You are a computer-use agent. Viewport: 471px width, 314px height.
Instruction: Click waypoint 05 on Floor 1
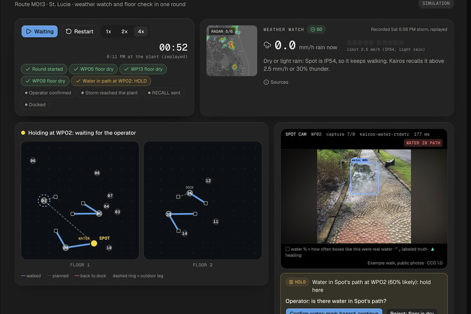pyautogui.click(x=99, y=213)
